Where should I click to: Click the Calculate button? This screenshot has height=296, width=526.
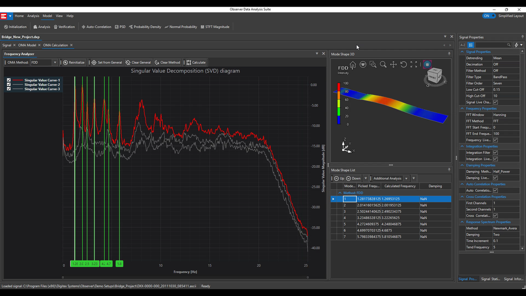tap(196, 62)
